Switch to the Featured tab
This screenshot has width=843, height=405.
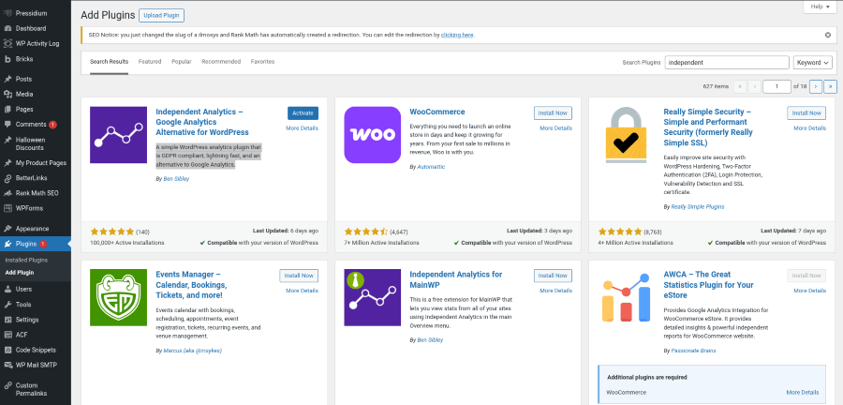pos(150,62)
